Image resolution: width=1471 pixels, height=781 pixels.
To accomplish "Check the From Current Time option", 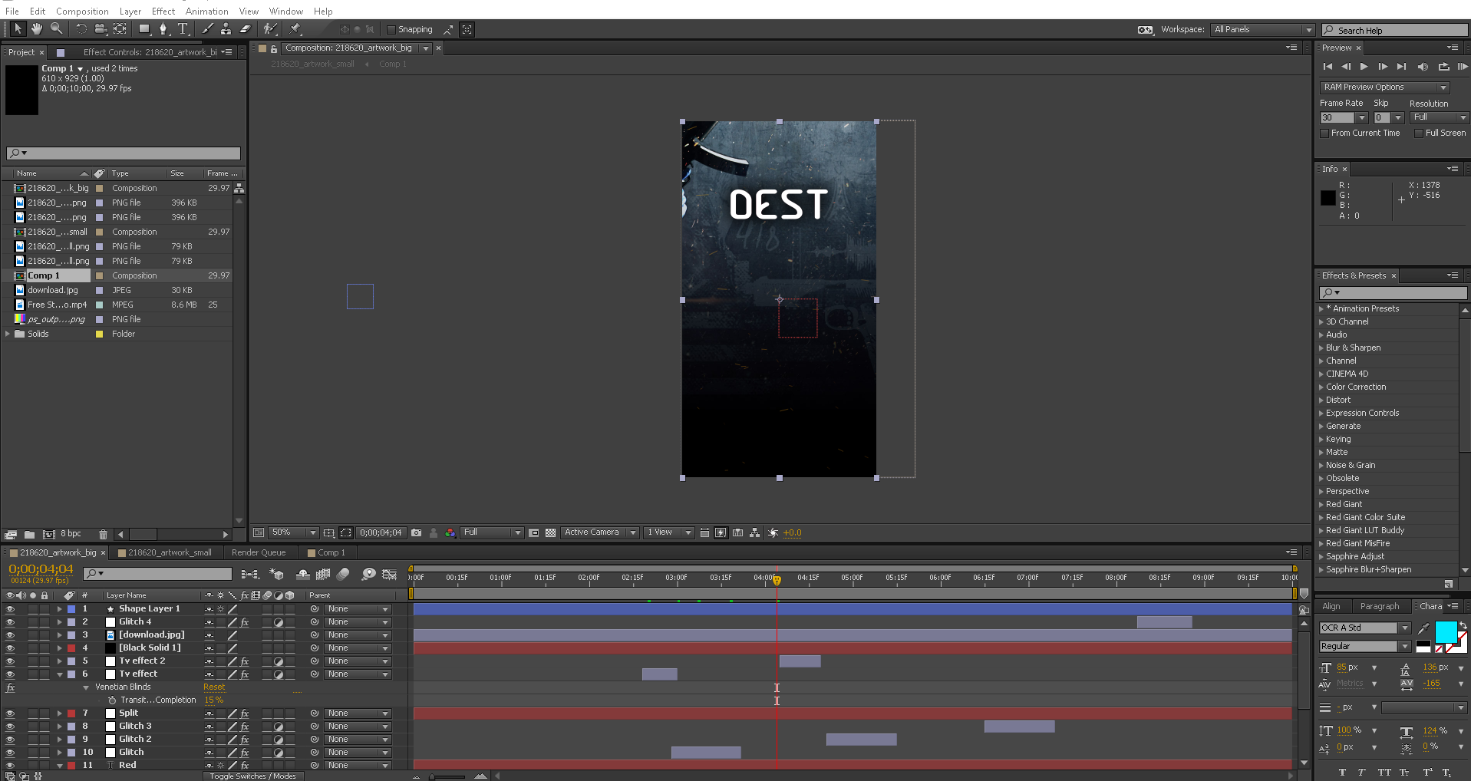I will [x=1324, y=133].
